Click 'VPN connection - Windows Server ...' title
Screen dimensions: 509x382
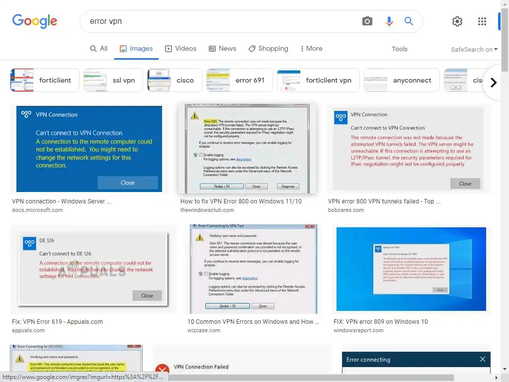point(62,201)
